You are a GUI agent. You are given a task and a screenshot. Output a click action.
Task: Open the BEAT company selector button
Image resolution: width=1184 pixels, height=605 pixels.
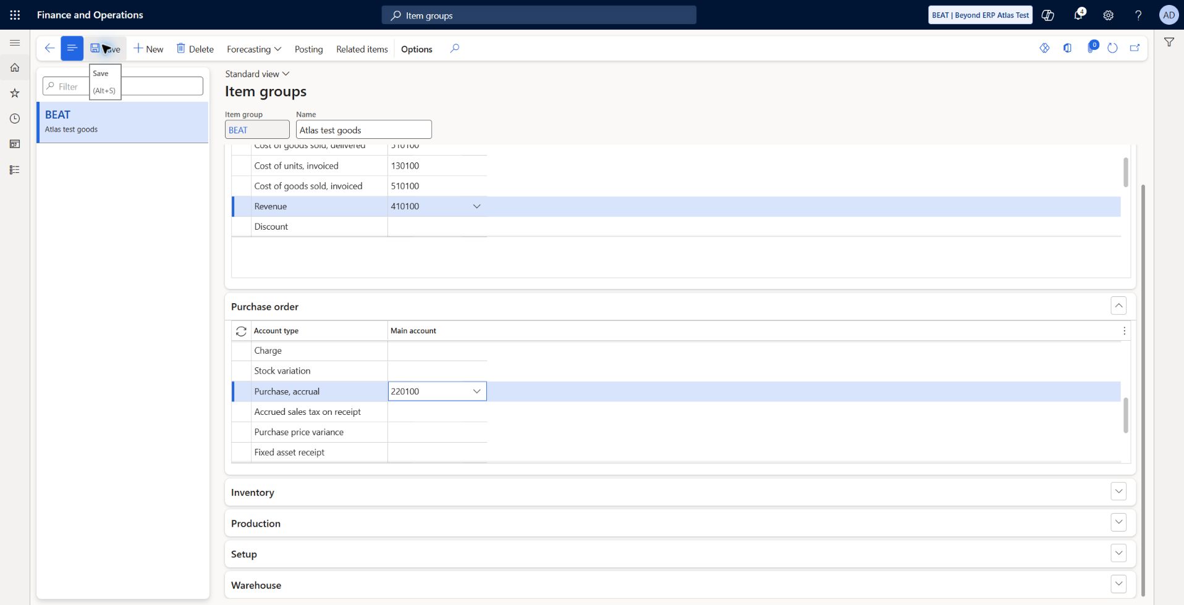point(981,15)
